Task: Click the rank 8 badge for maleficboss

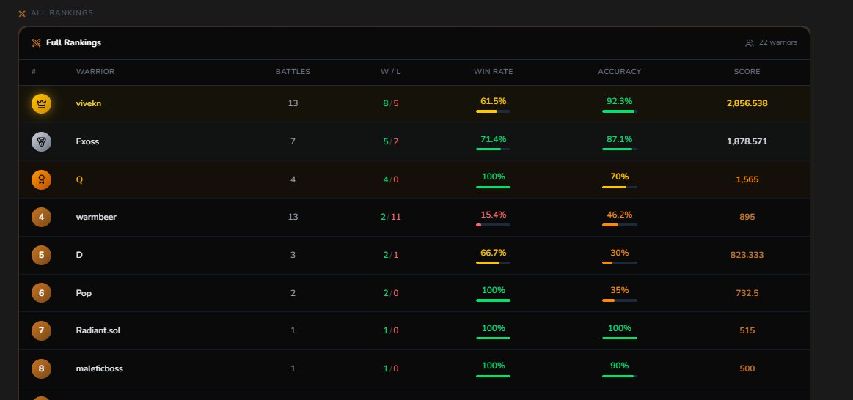Action: pos(41,368)
